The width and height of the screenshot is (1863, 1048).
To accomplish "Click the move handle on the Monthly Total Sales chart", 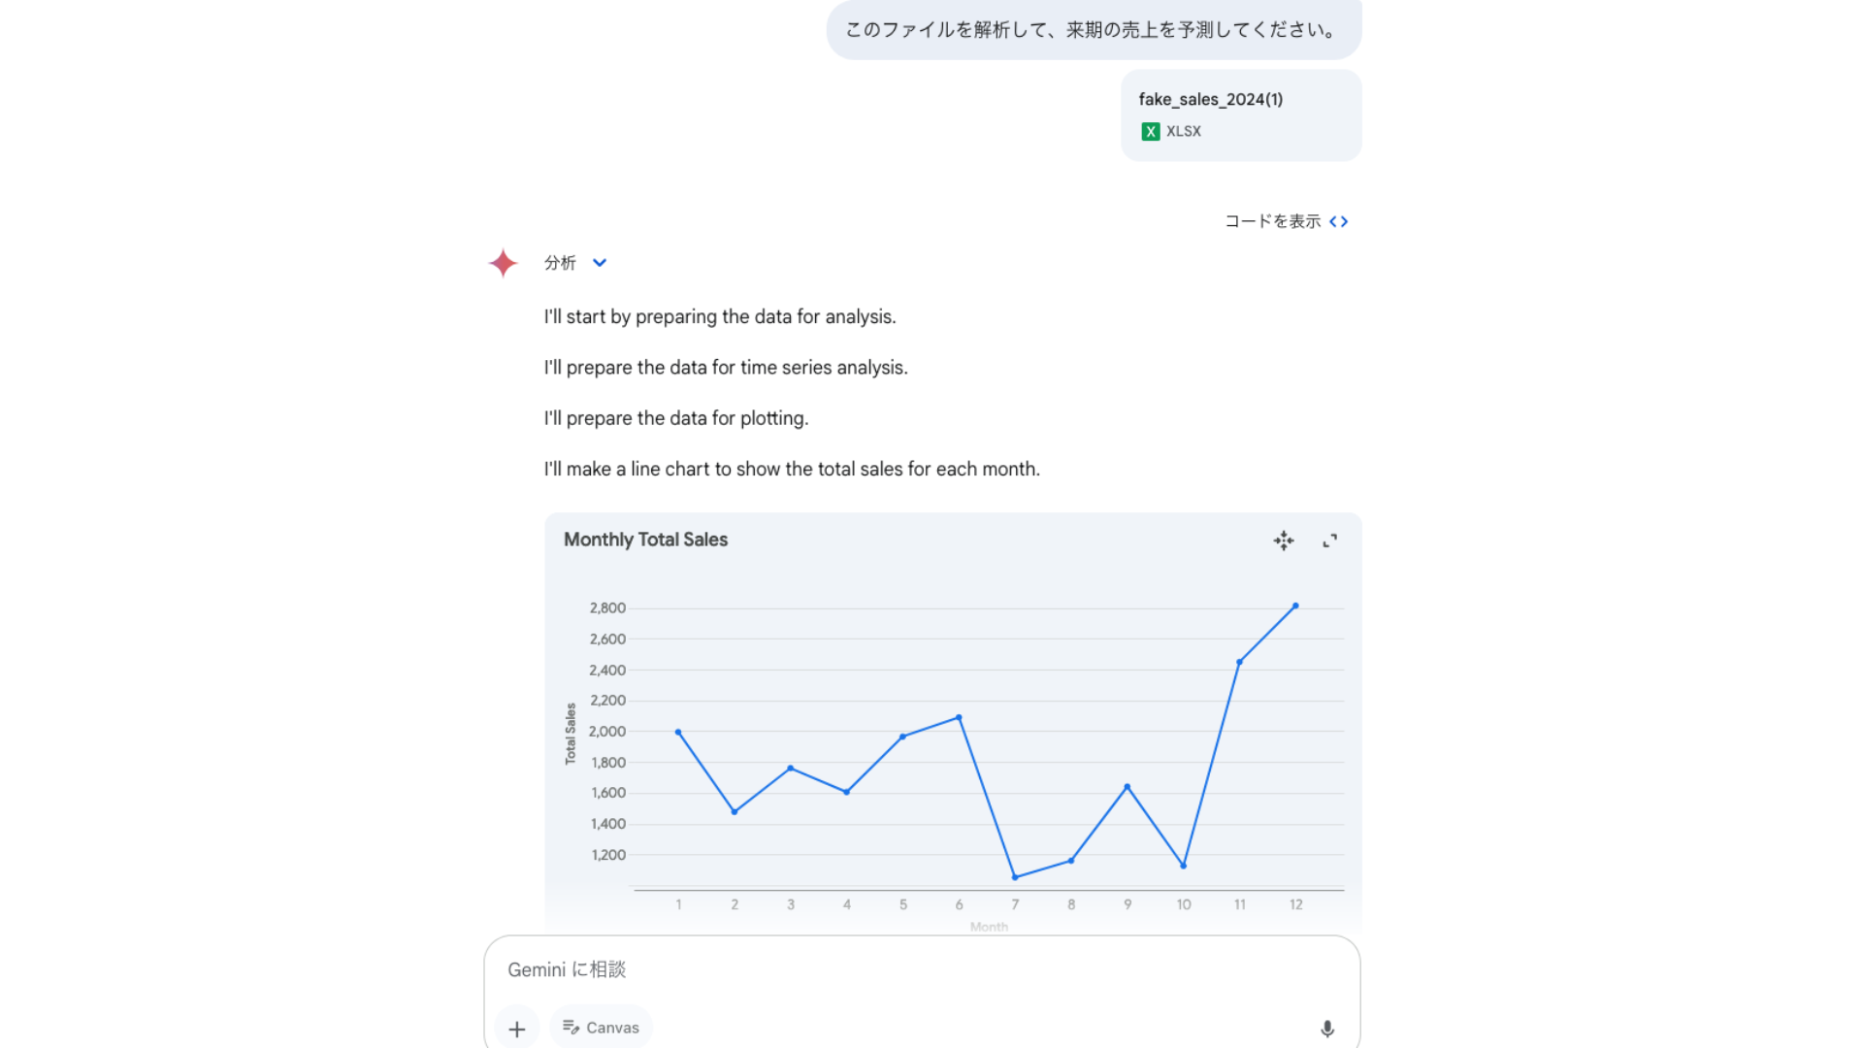I will 1284,540.
